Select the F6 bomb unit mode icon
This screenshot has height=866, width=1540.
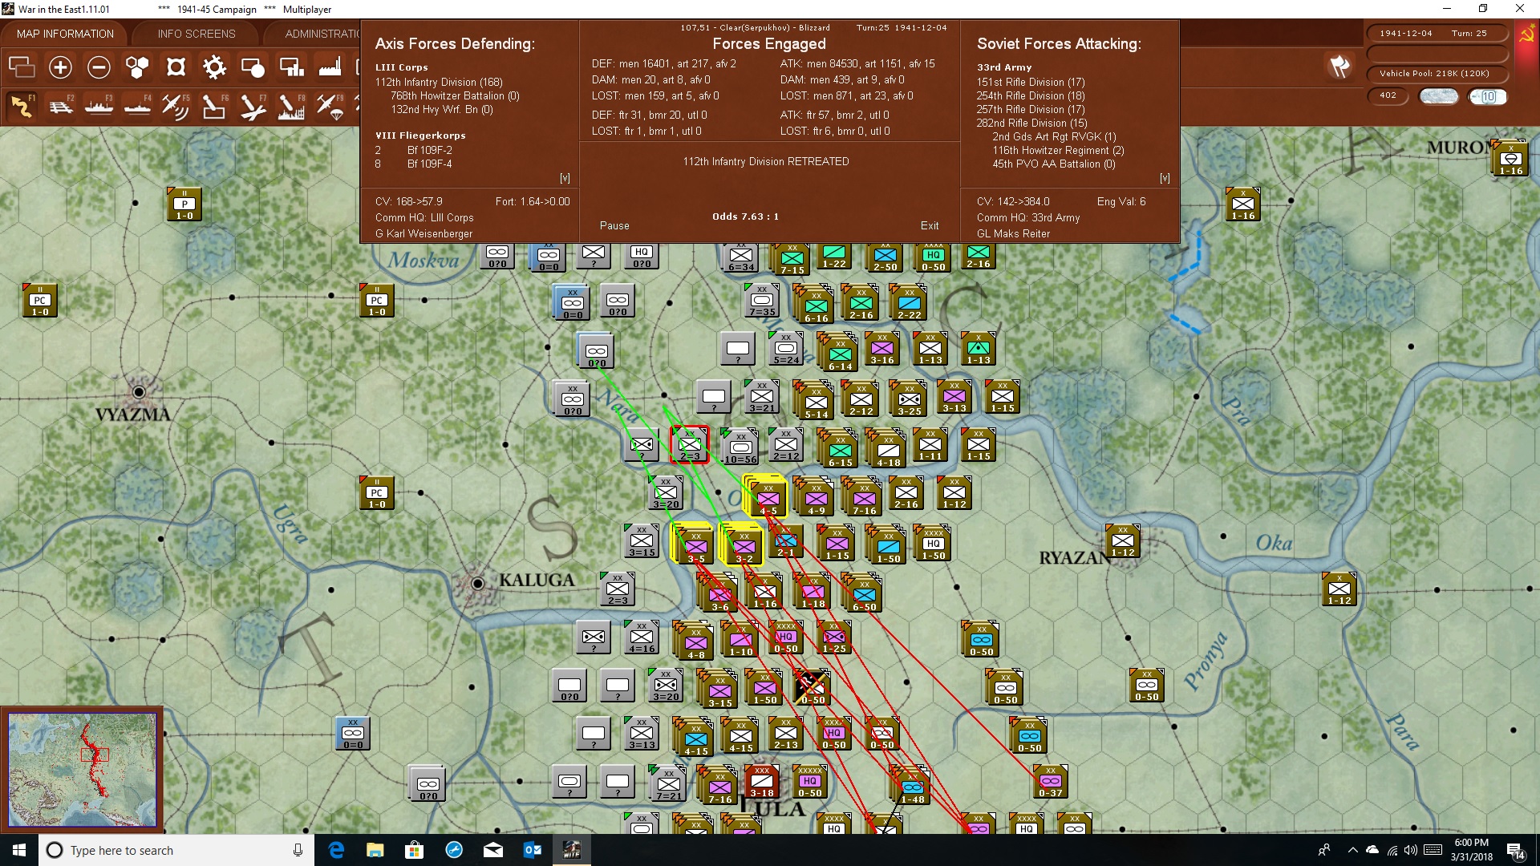tap(214, 106)
